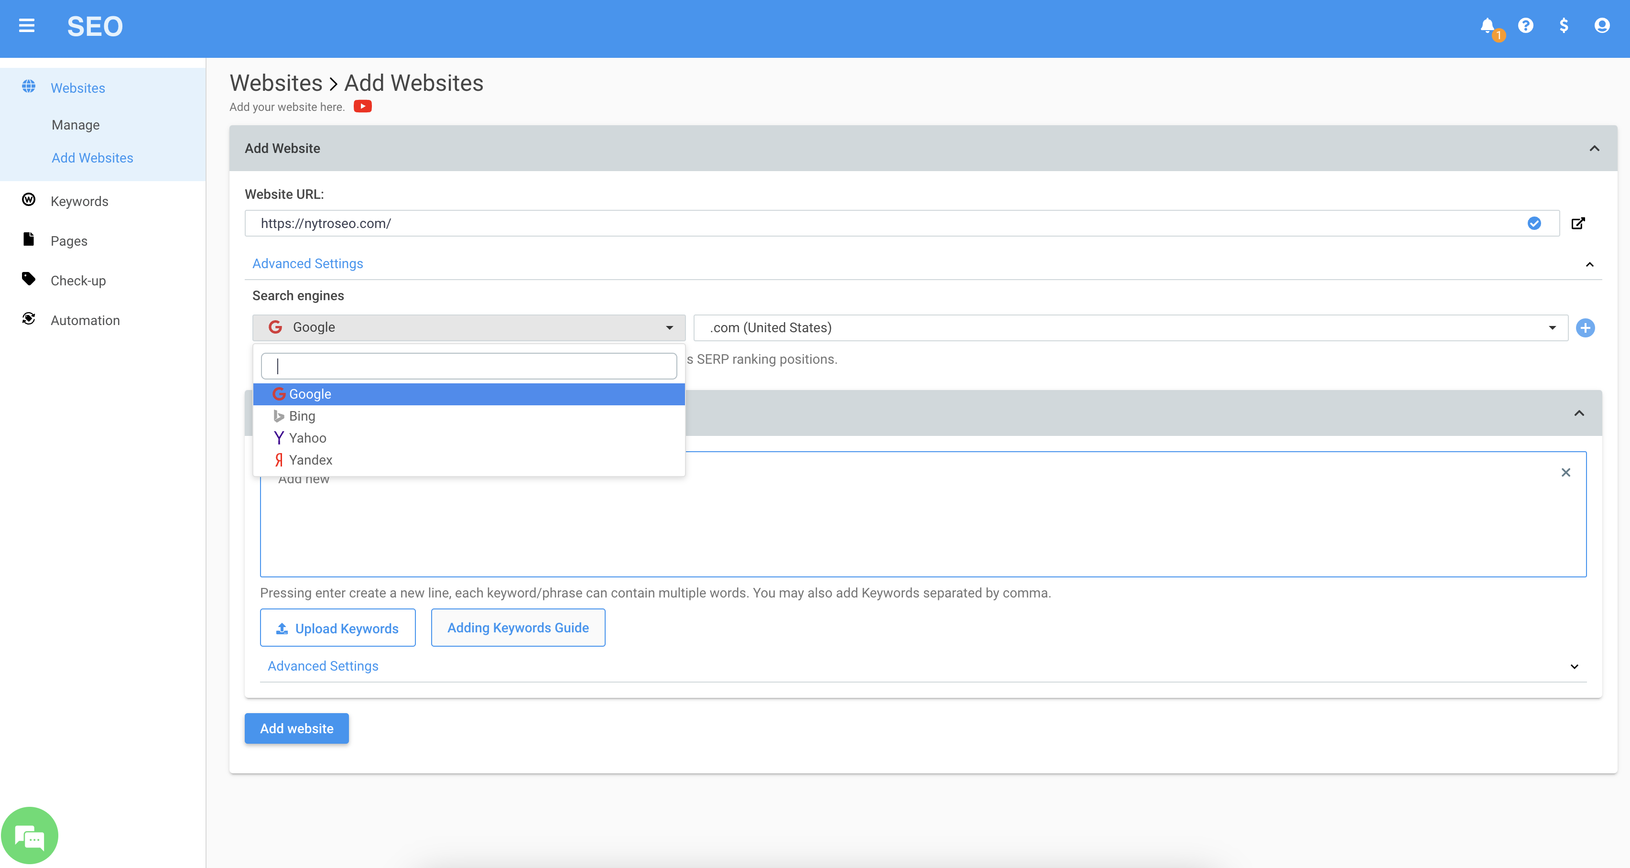Open the help question mark icon
This screenshot has width=1630, height=868.
click(1526, 25)
